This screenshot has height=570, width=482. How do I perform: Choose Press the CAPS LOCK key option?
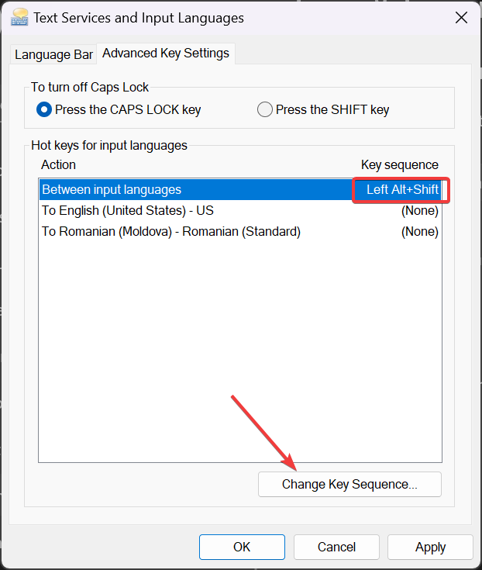coord(119,109)
